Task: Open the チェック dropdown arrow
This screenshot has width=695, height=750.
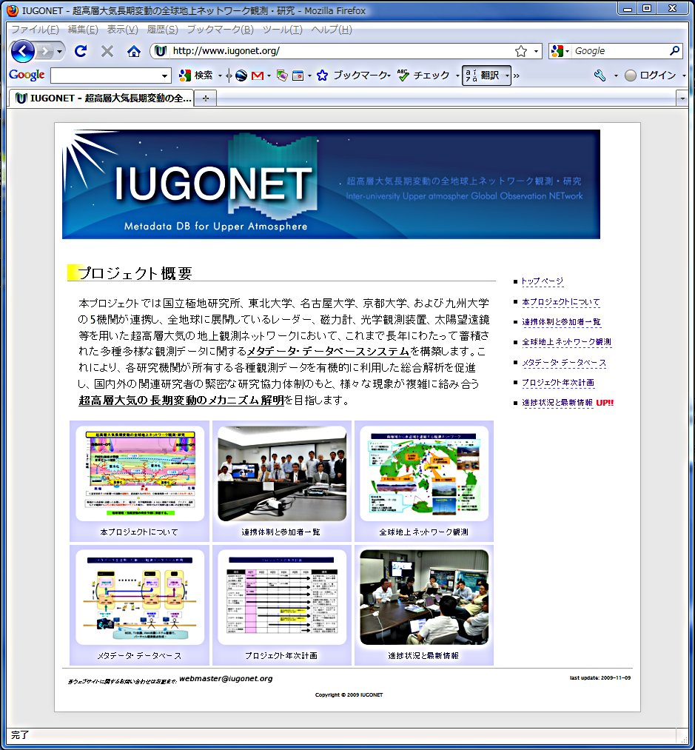Action: point(457,76)
